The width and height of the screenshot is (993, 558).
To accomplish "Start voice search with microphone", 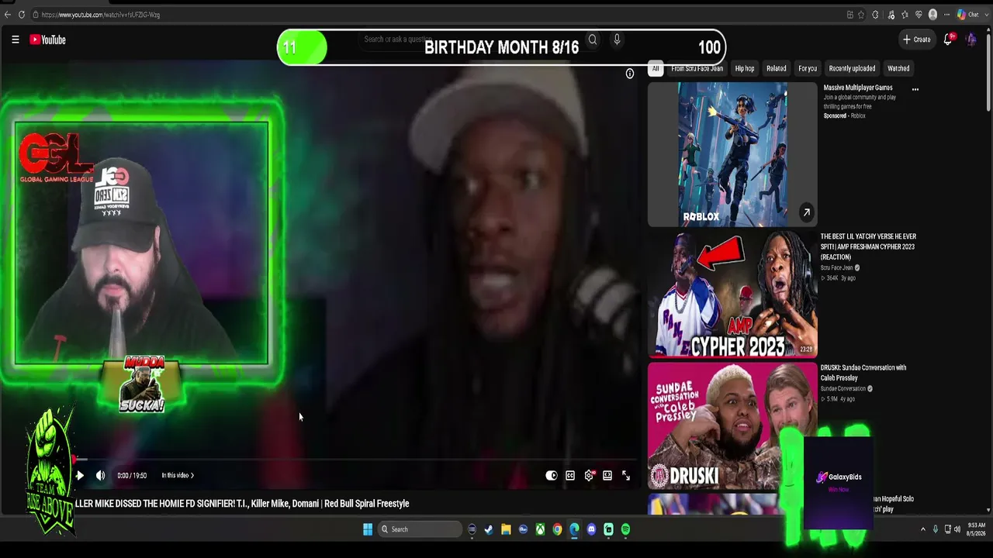I will pos(617,40).
